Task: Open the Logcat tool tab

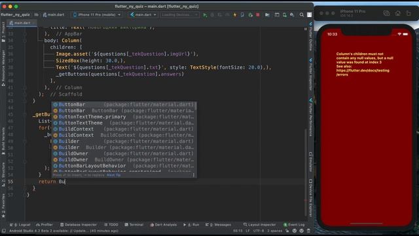Action: pyautogui.click(x=20, y=225)
